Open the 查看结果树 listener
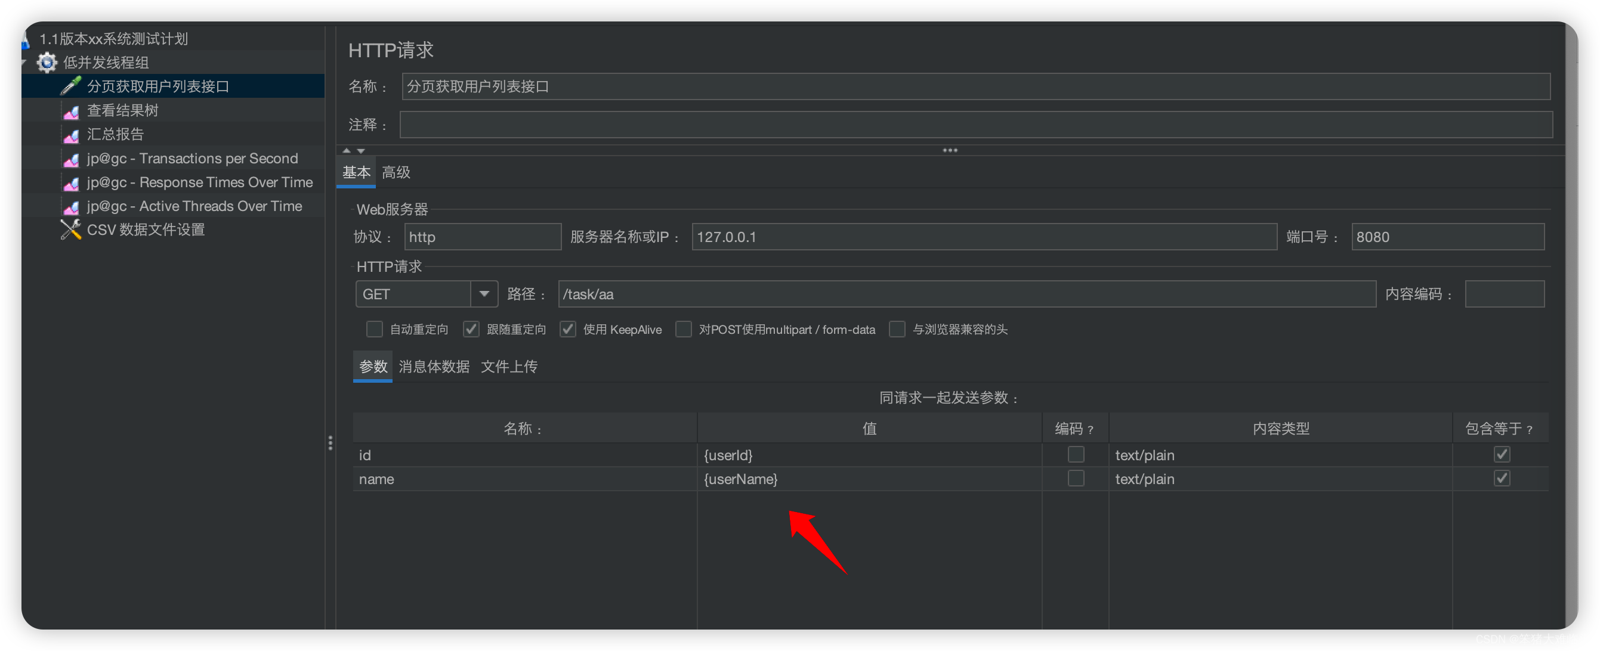1600x651 pixels. point(122,110)
